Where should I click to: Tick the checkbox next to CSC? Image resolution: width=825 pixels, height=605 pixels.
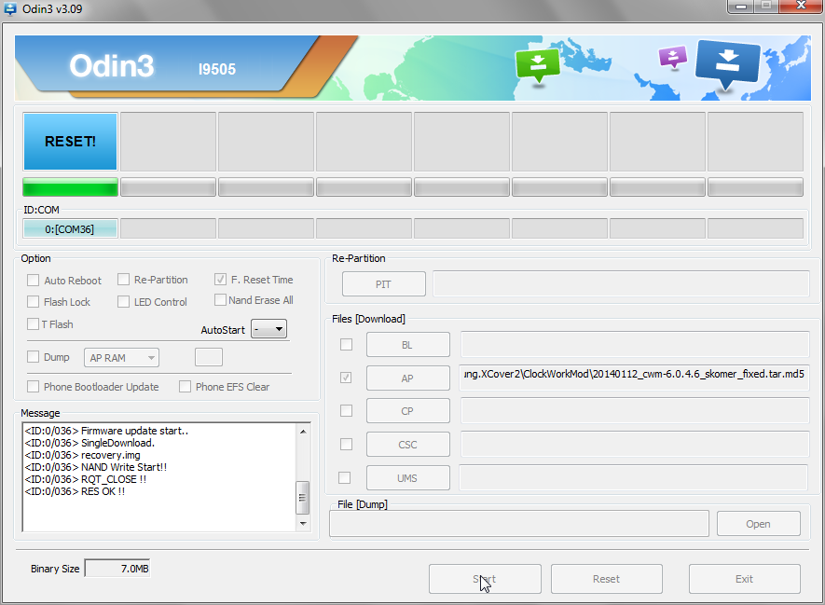346,444
